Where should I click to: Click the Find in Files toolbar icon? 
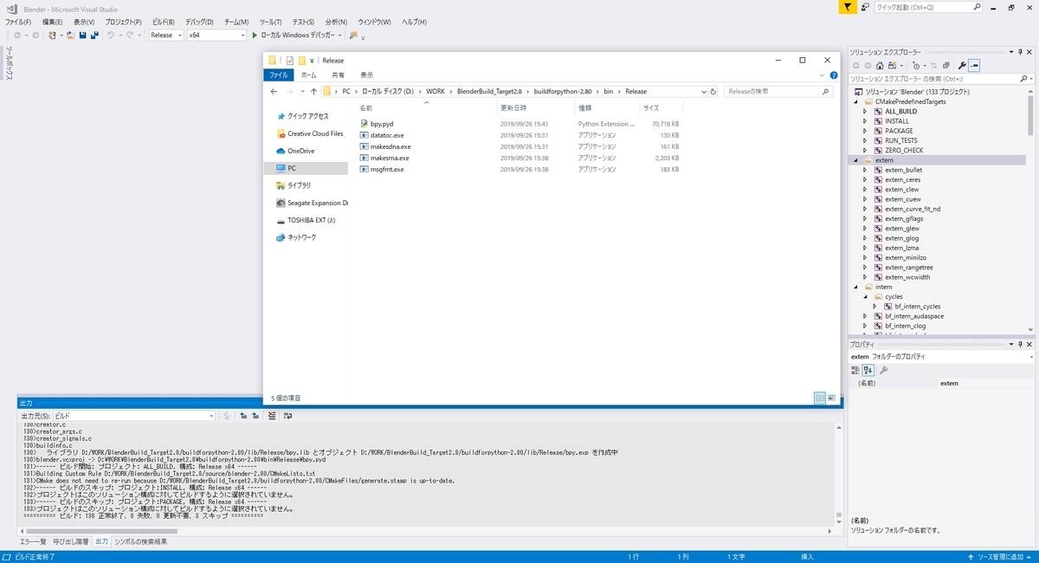tap(353, 36)
